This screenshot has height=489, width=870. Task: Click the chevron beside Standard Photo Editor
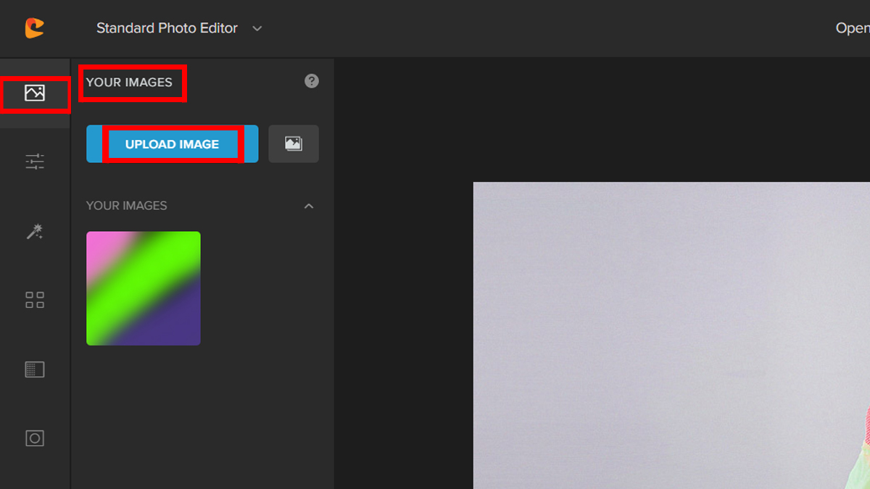pyautogui.click(x=257, y=28)
